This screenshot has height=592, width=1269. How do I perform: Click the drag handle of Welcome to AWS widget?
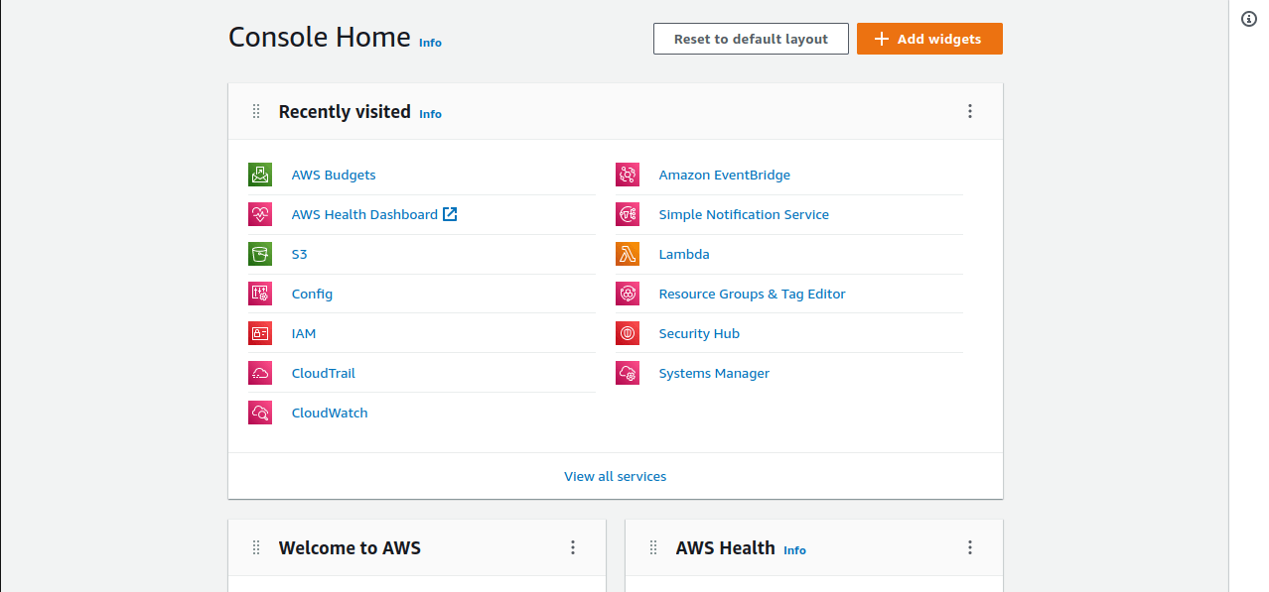255,547
